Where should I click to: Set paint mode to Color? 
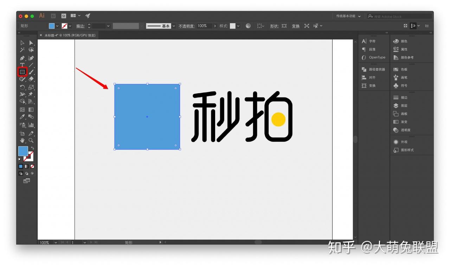21,166
